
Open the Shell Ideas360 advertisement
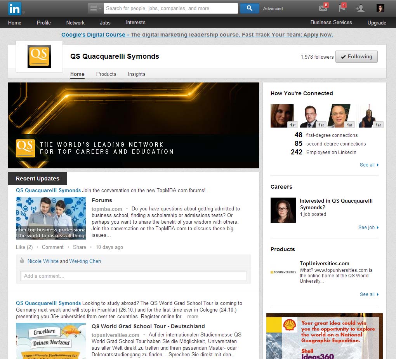tap(325, 336)
